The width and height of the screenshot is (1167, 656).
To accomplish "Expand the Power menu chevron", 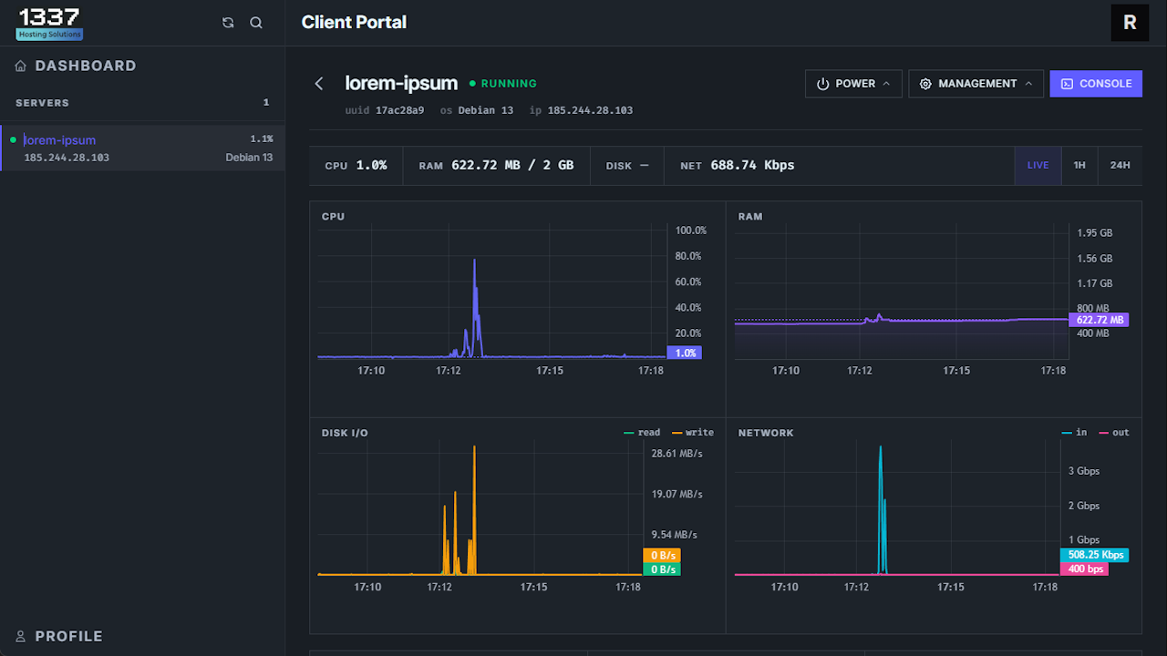I will tap(885, 84).
